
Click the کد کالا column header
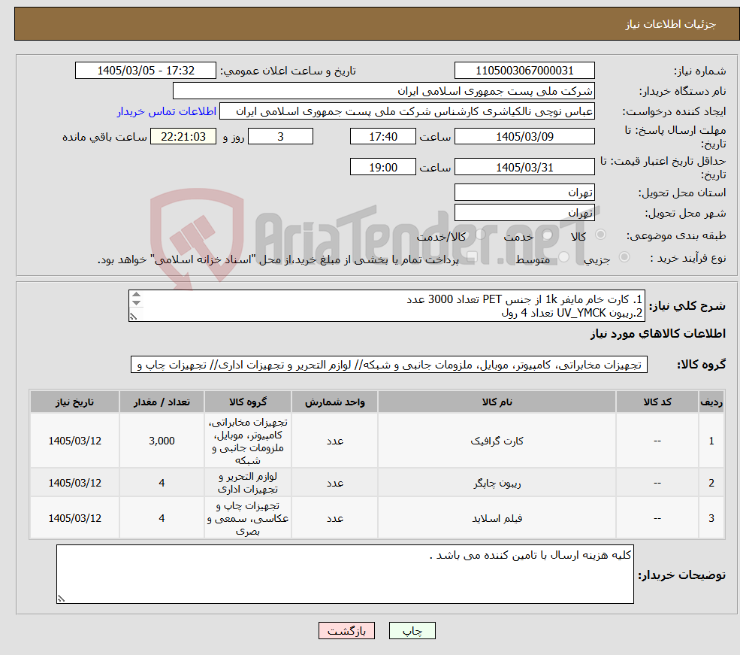[x=657, y=402]
